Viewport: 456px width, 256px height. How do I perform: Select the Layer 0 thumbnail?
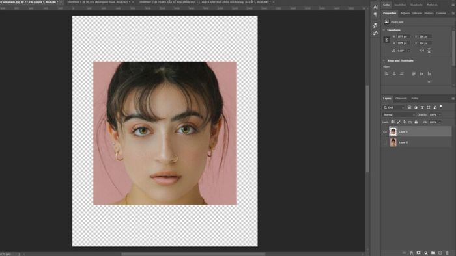click(x=393, y=142)
